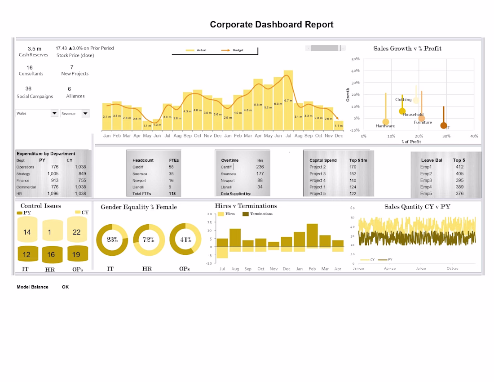494x382 pixels.
Task: Select Cardiff overtime hours 236
Action: pos(260,167)
